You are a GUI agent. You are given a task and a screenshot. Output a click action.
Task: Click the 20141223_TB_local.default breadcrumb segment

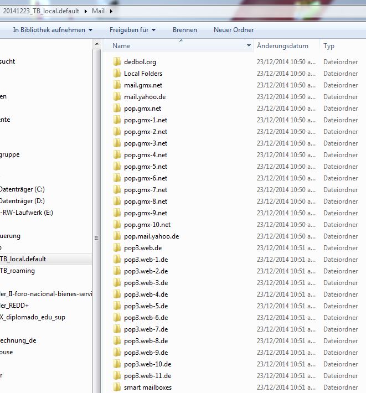(41, 11)
